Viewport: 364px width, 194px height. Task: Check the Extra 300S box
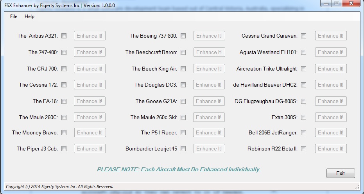[303, 117]
